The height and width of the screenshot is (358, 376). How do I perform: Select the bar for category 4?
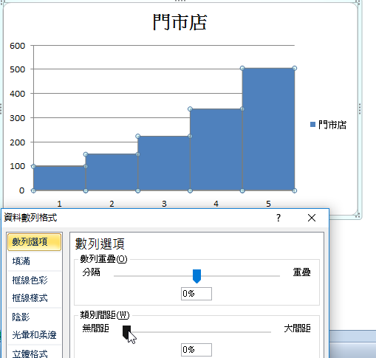(216, 150)
